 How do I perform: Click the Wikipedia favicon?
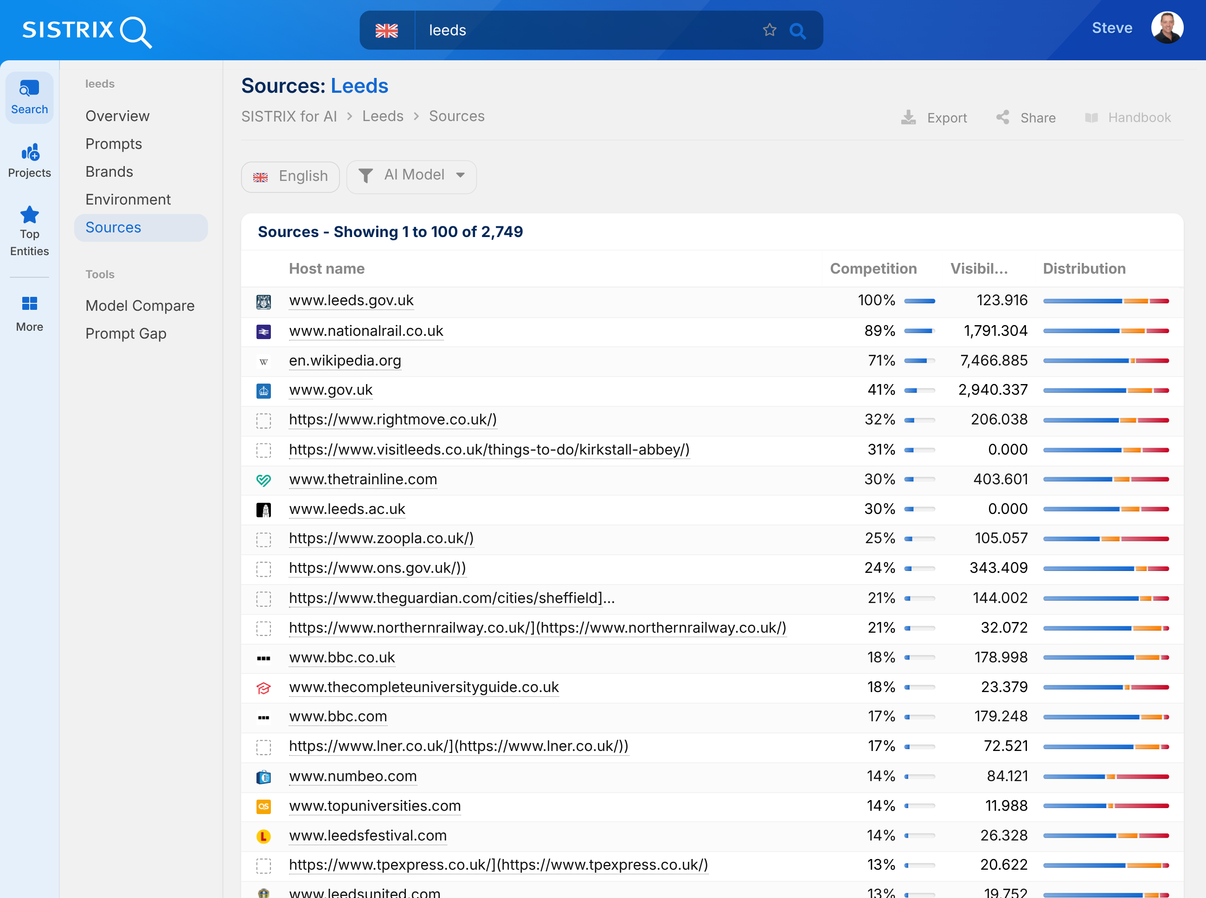point(263,361)
